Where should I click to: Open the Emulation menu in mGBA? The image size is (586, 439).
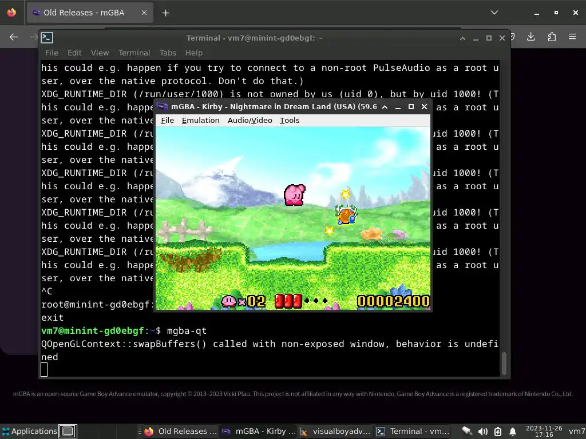point(200,120)
